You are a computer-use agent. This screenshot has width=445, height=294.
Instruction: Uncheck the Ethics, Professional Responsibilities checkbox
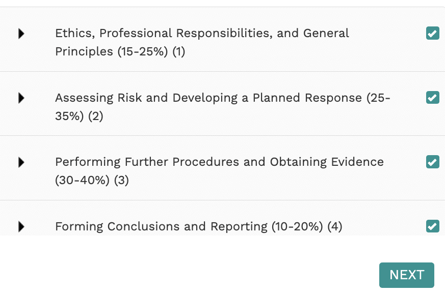point(432,34)
